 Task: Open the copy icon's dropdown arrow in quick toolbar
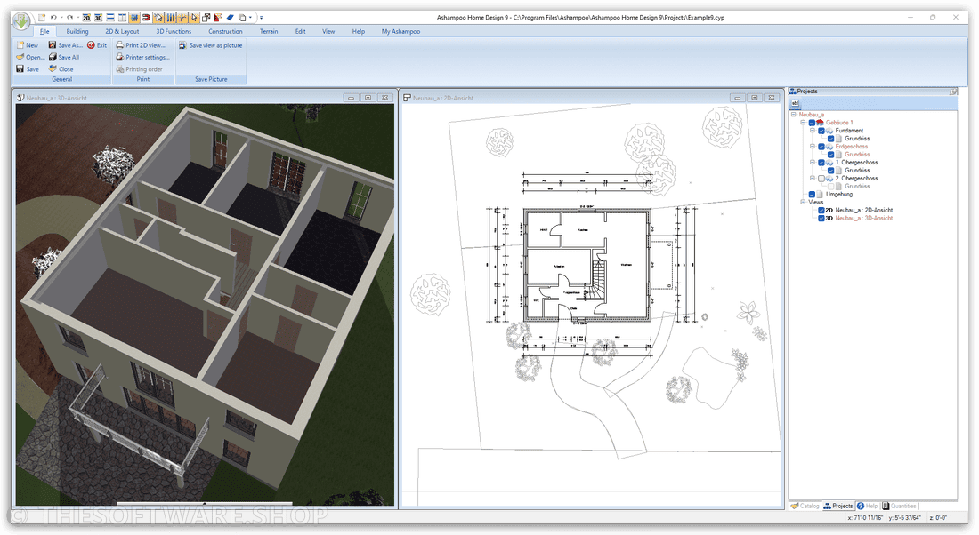(x=250, y=18)
